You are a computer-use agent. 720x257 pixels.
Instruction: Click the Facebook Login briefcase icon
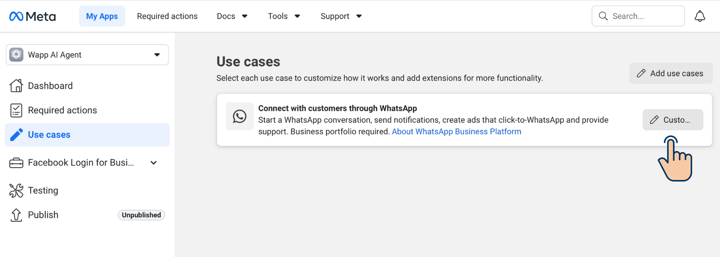click(x=16, y=163)
